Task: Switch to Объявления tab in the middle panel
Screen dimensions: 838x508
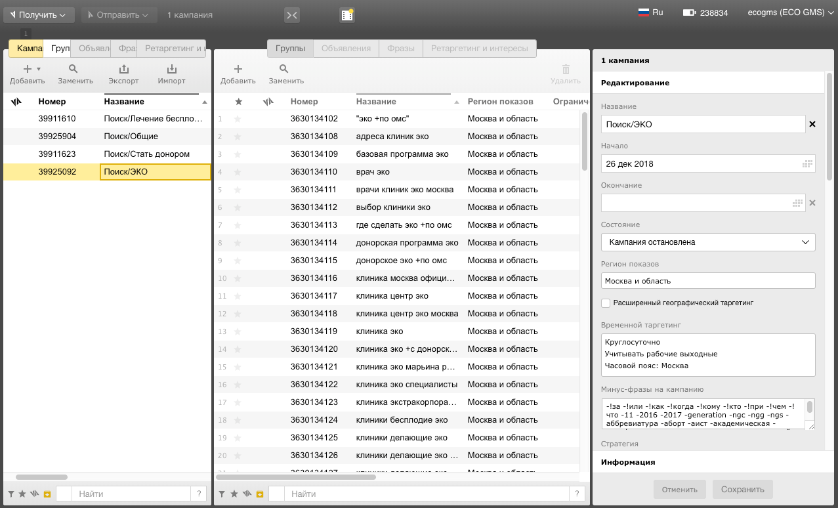Action: (x=346, y=49)
